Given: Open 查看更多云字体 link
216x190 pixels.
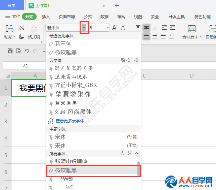Looking at the screenshot, I should tap(70, 121).
